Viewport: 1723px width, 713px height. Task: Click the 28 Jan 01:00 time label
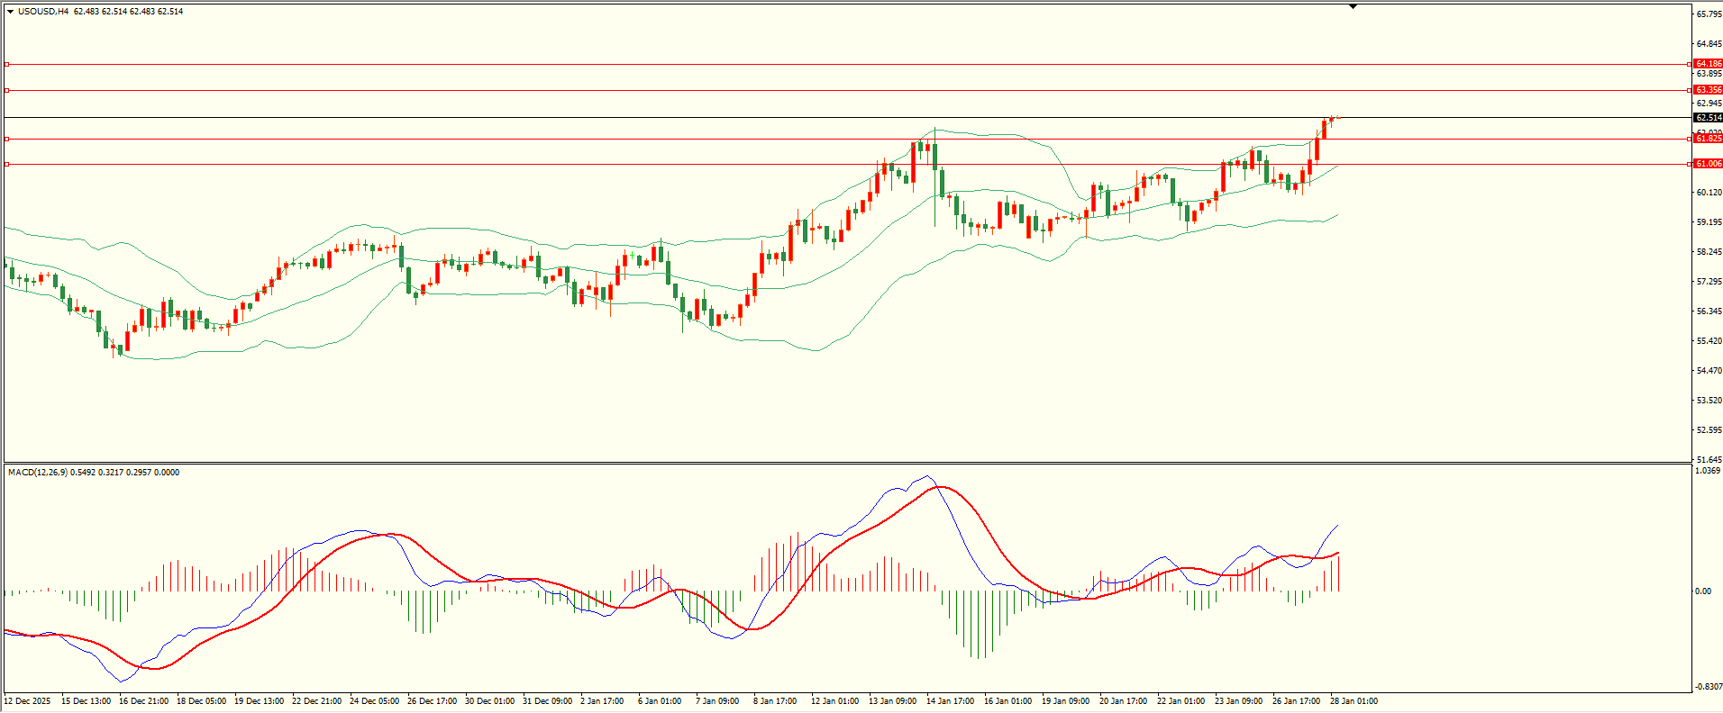[x=1354, y=701]
